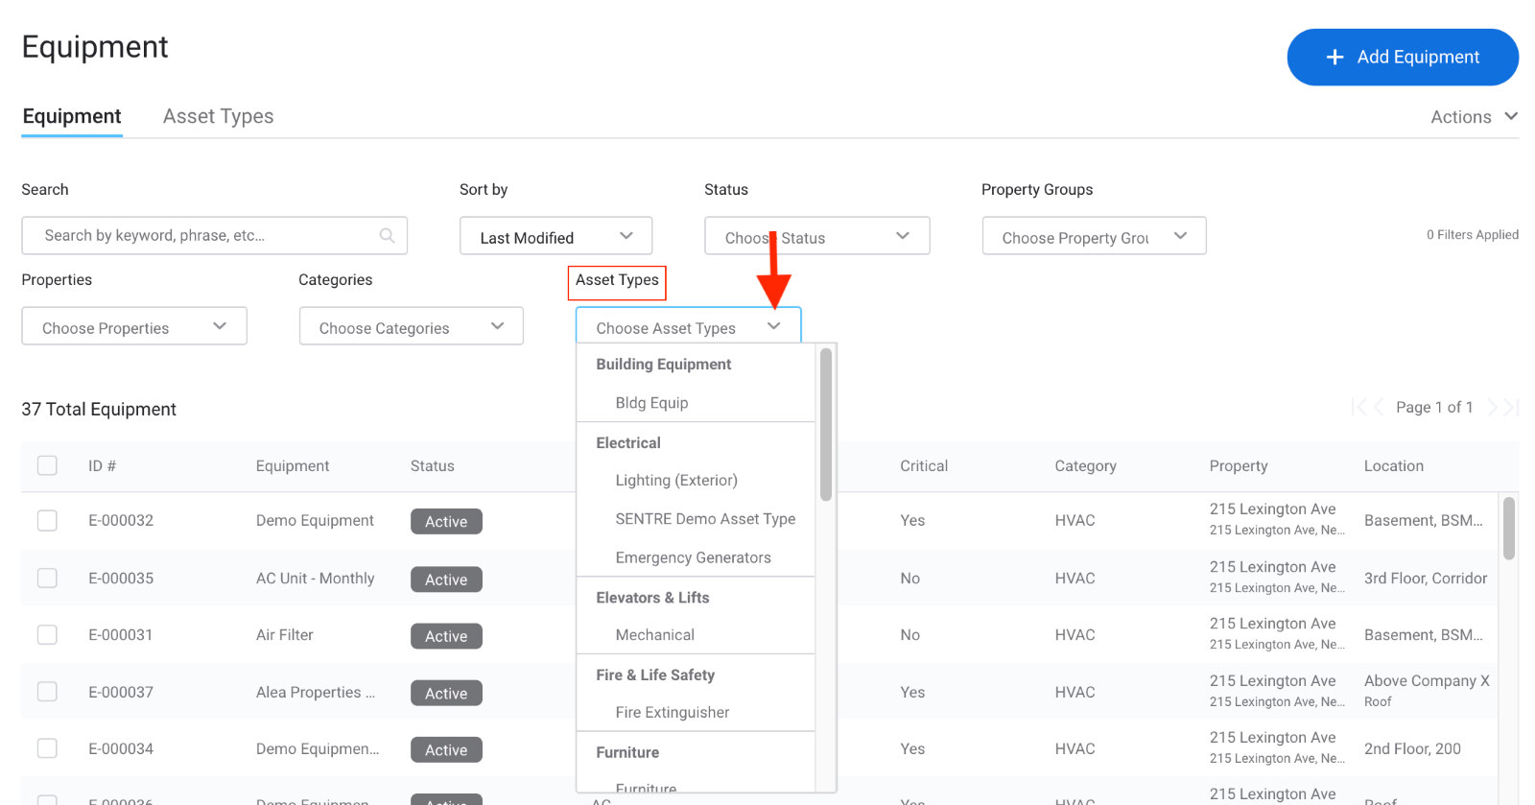The image size is (1535, 805).
Task: Select the checkbox for row E-000031
Action: point(47,635)
